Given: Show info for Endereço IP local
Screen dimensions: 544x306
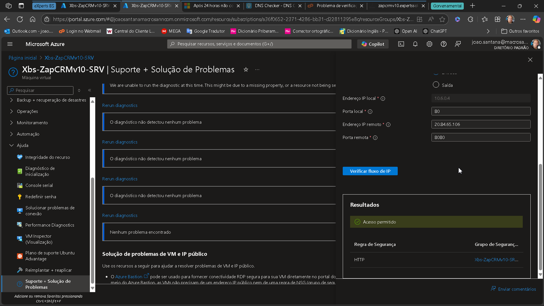Looking at the screenshot, I should coord(383,98).
